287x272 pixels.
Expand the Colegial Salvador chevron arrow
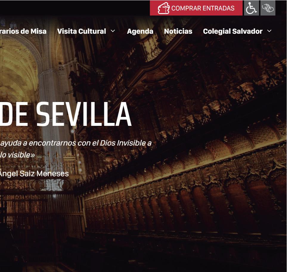click(269, 31)
